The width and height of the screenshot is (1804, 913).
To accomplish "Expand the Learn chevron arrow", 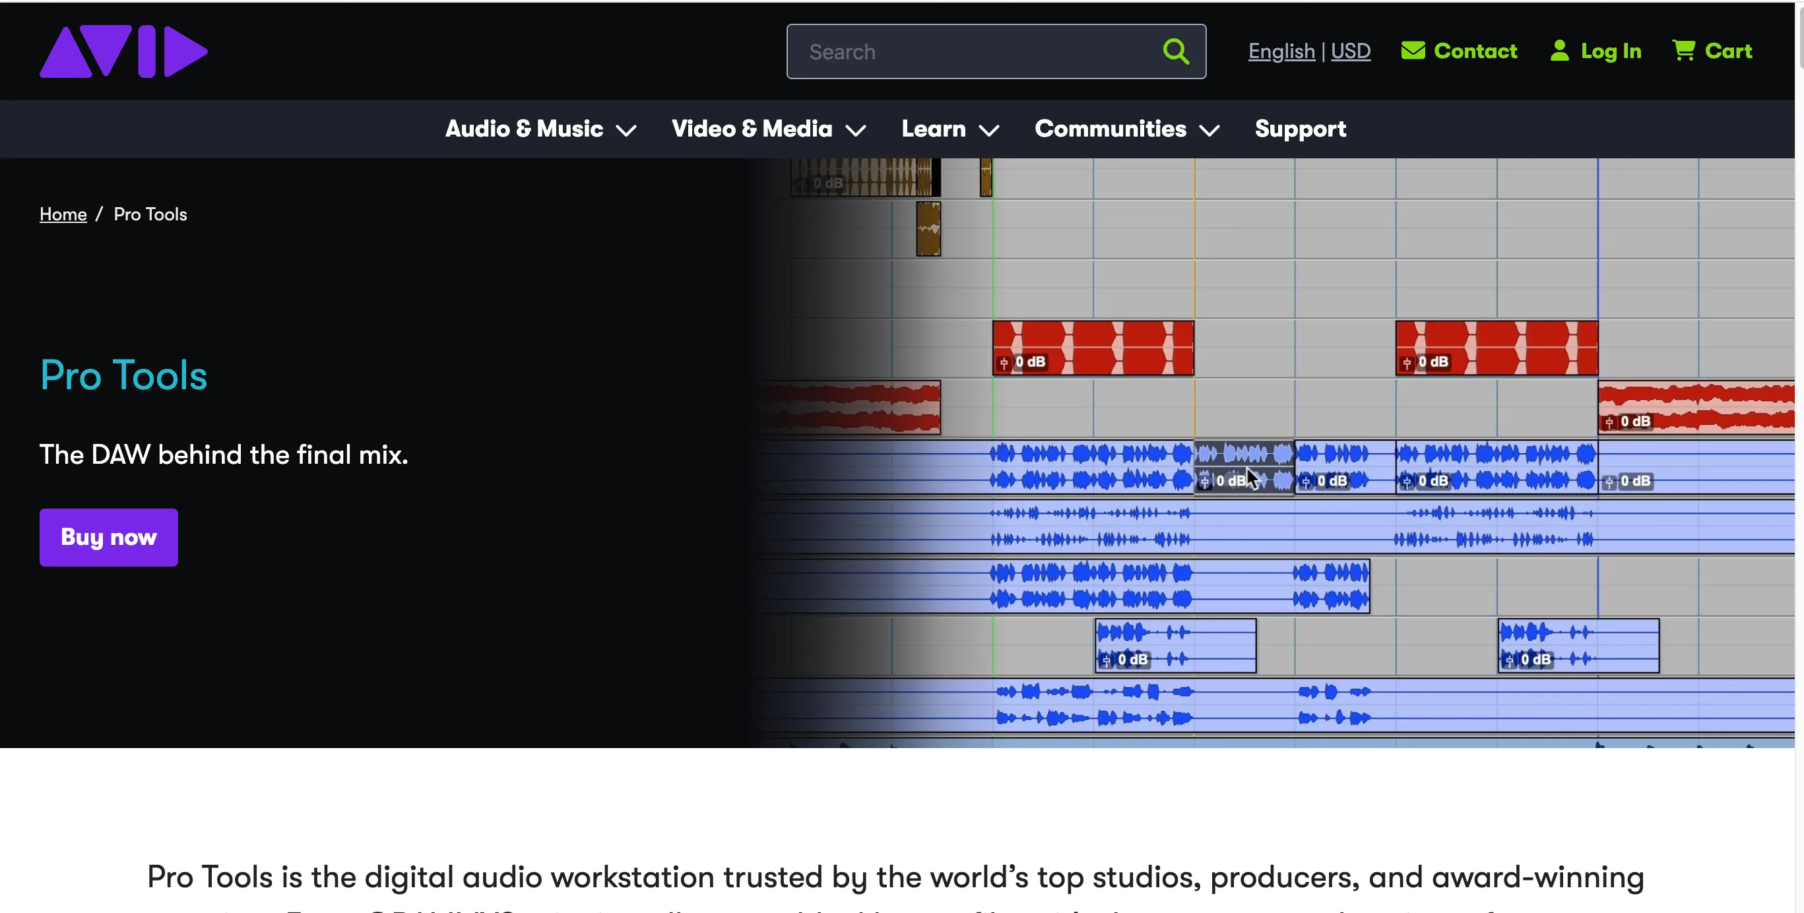I will pos(989,130).
